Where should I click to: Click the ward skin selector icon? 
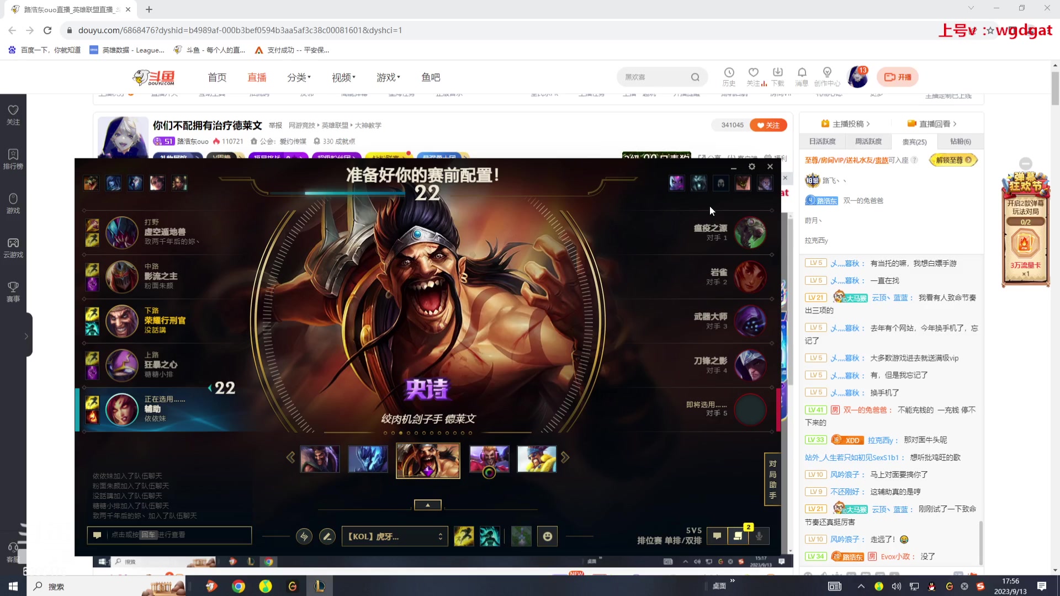click(x=521, y=536)
